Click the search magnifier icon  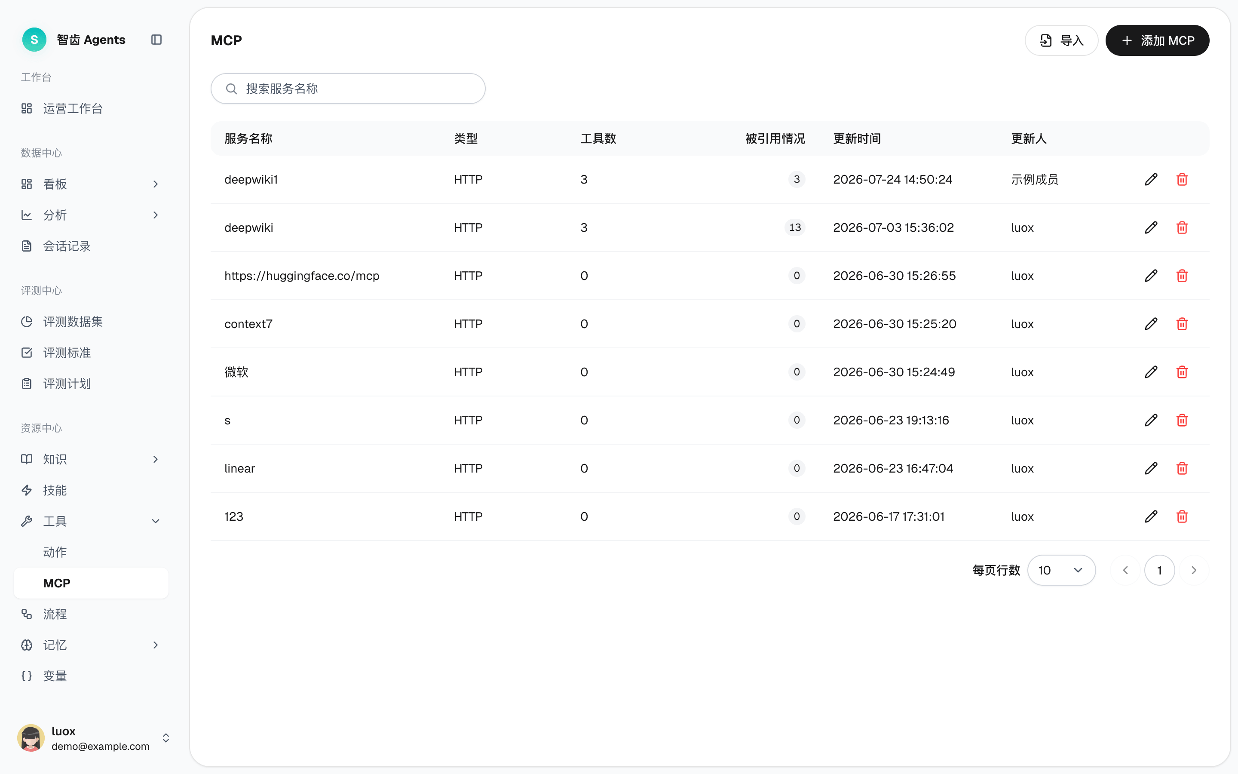click(x=231, y=89)
